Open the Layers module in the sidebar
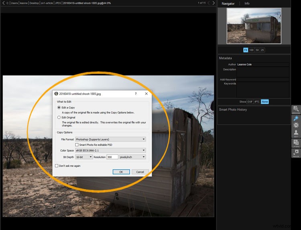This screenshot has height=230, width=301. [296, 143]
